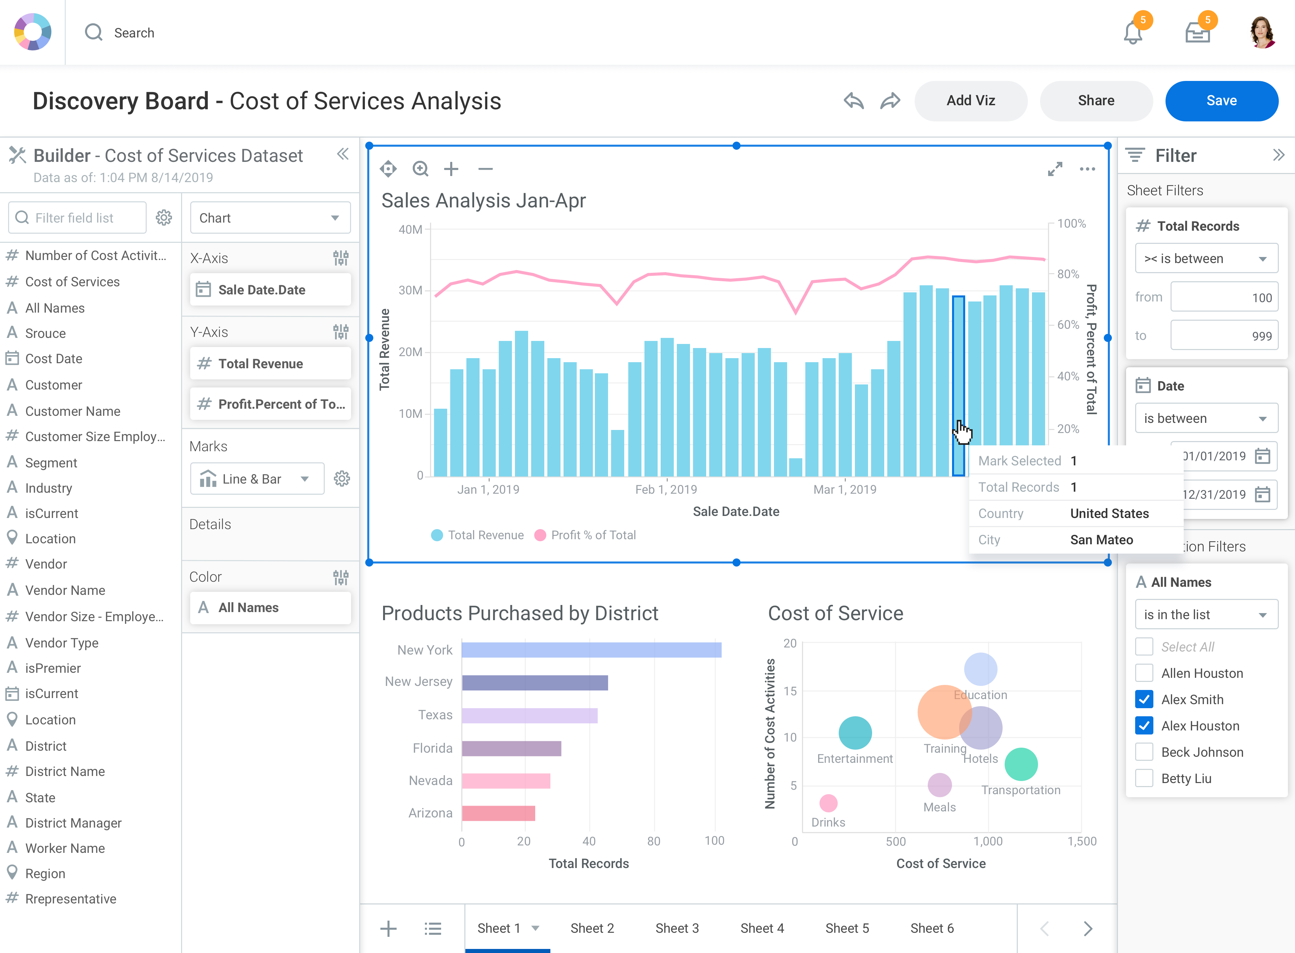Expand chart to fullscreen arrows icon
This screenshot has width=1295, height=953.
coord(1055,169)
